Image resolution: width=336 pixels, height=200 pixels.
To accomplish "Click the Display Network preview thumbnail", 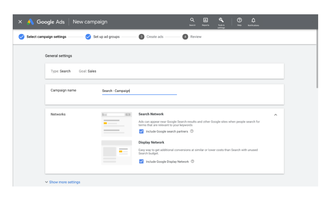I will (117, 153).
